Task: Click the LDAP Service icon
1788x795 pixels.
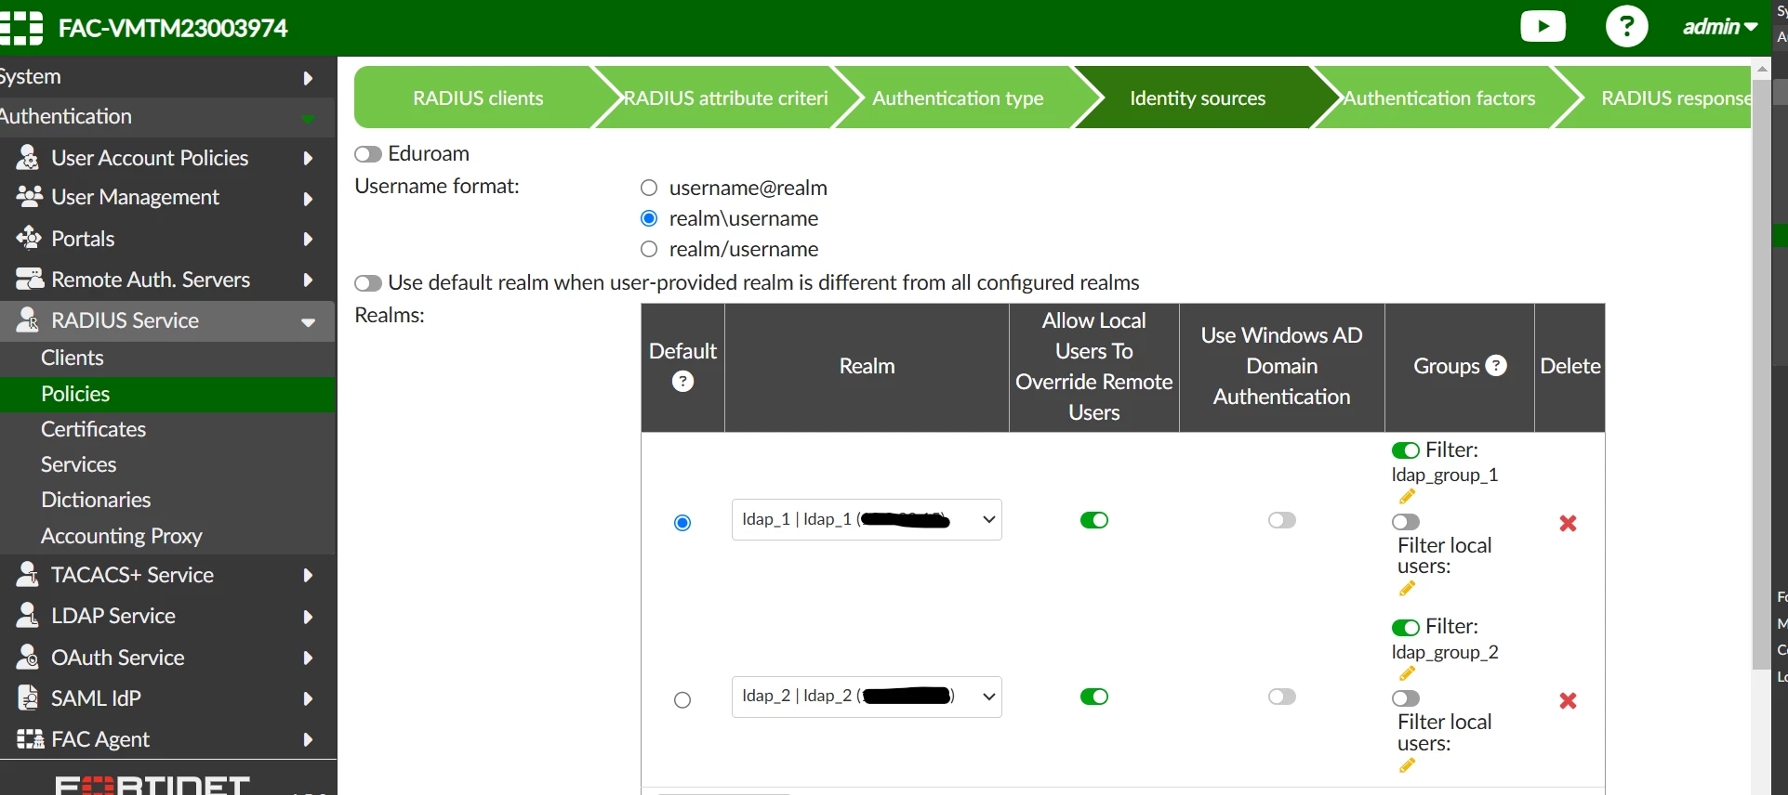Action: (x=28, y=616)
